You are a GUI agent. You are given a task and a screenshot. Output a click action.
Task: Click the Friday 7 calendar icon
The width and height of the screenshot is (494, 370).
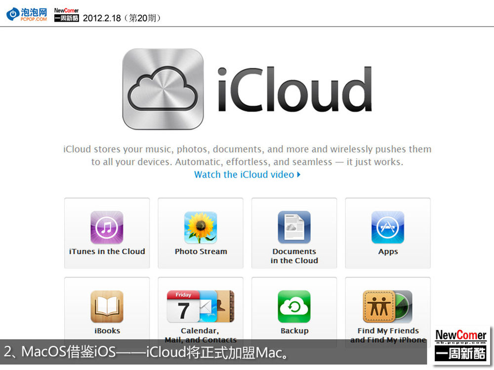click(x=183, y=306)
